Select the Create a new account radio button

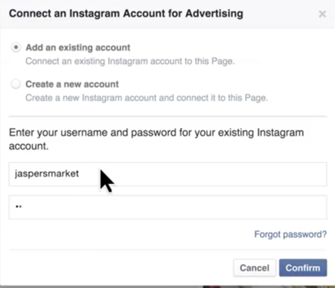[16, 84]
